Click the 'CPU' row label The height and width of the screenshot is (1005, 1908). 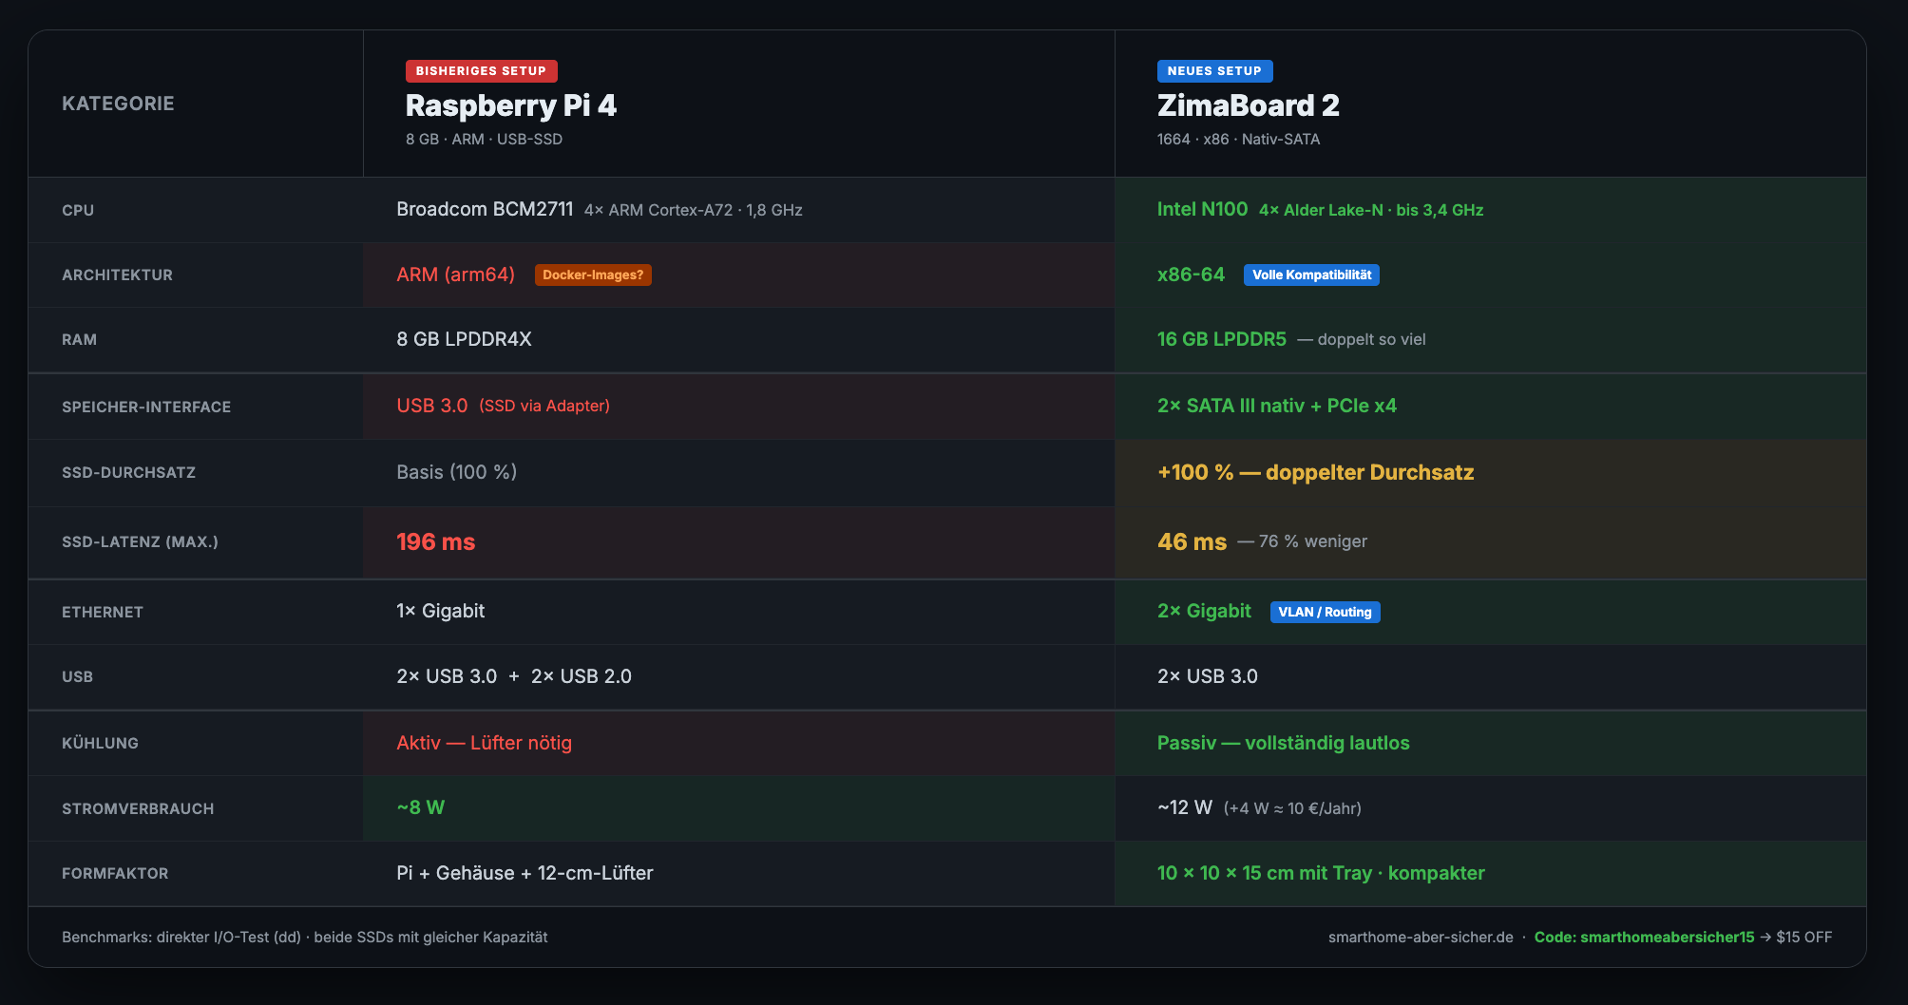pos(78,211)
